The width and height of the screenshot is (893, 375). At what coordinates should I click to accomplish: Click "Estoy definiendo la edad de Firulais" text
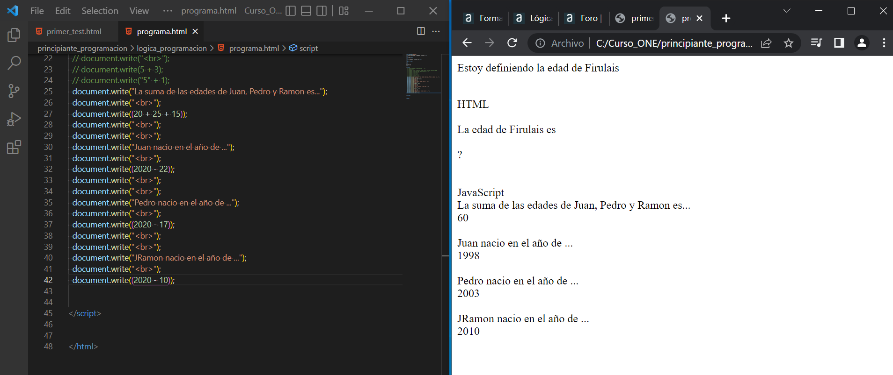pos(538,68)
